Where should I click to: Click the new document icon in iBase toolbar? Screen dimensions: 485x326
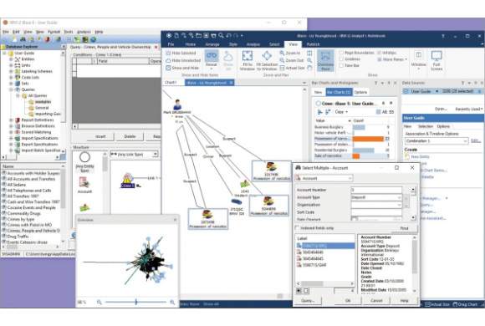(14, 39)
